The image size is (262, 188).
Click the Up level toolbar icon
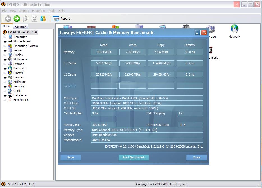(26, 19)
